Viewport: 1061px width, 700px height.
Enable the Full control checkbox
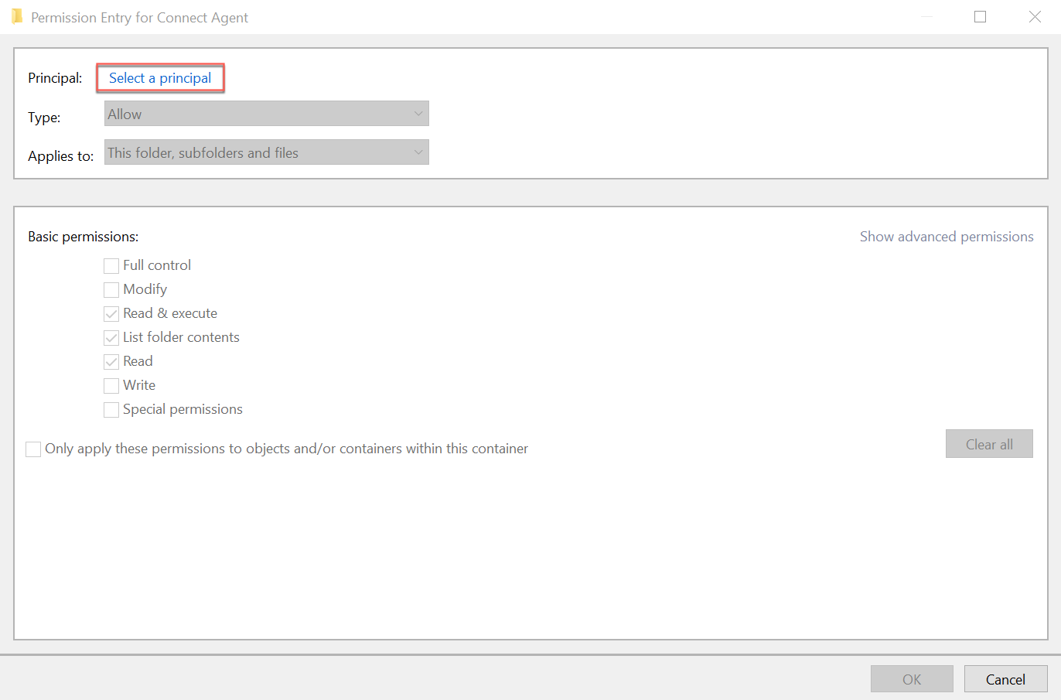click(x=111, y=266)
